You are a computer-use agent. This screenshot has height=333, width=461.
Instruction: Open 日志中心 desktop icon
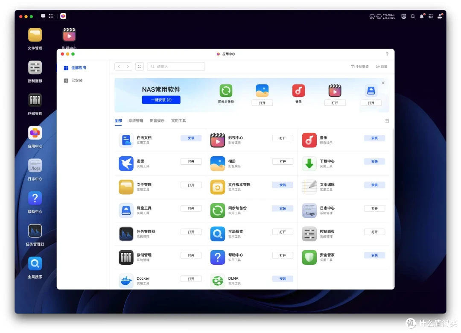[x=35, y=166]
